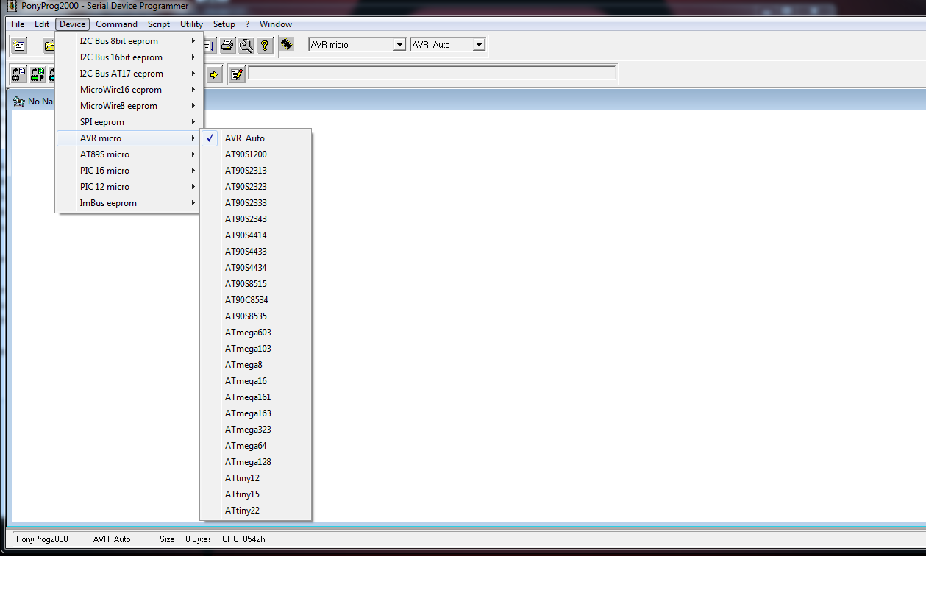Close the open Device menu

pos(73,24)
